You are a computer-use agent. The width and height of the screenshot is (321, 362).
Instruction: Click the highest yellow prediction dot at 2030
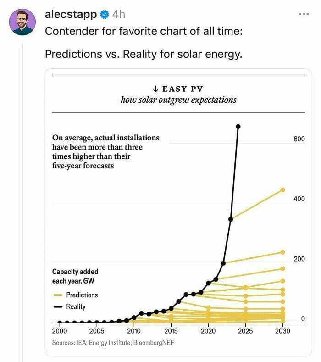(282, 189)
